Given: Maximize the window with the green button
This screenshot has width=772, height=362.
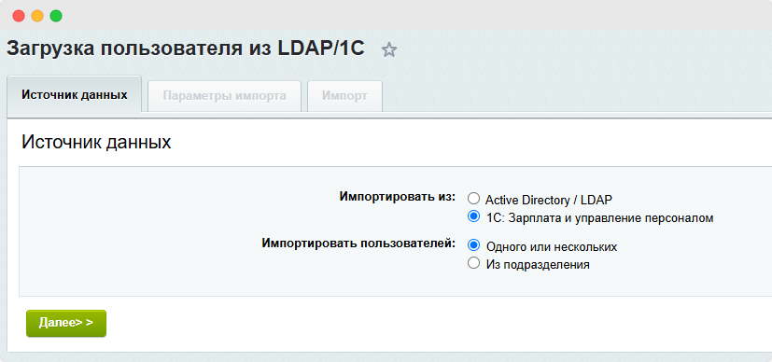Looking at the screenshot, I should (x=56, y=16).
